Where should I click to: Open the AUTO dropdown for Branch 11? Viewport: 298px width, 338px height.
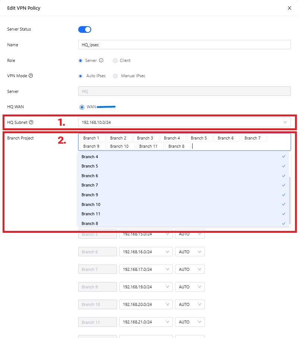click(x=190, y=322)
